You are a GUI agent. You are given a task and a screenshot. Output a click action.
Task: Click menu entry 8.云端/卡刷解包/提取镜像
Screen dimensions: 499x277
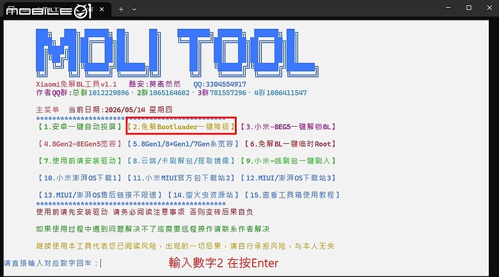(x=181, y=161)
